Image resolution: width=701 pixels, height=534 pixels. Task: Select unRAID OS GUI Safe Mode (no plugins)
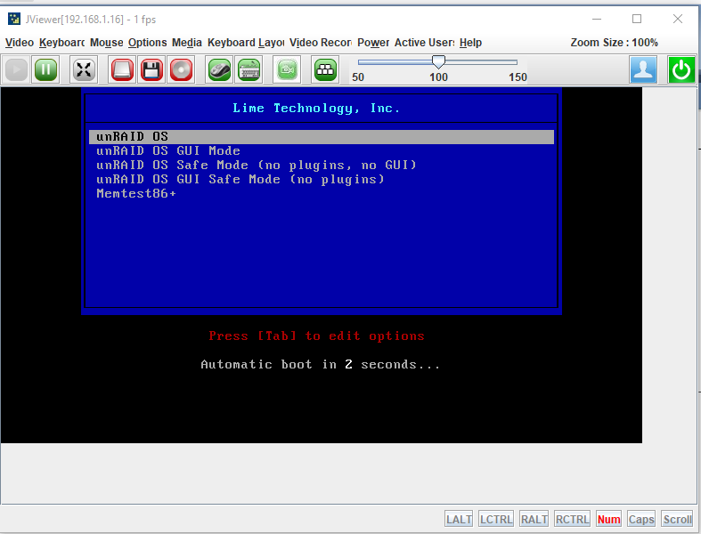(x=240, y=180)
